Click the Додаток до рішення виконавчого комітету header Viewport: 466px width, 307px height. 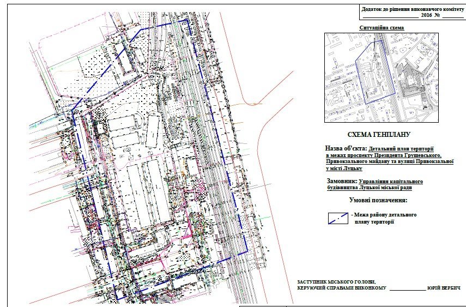(412, 10)
